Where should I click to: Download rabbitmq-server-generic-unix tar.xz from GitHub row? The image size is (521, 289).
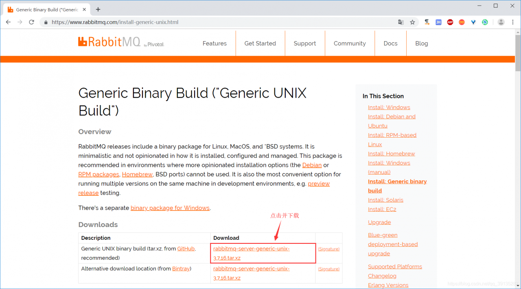pyautogui.click(x=252, y=253)
